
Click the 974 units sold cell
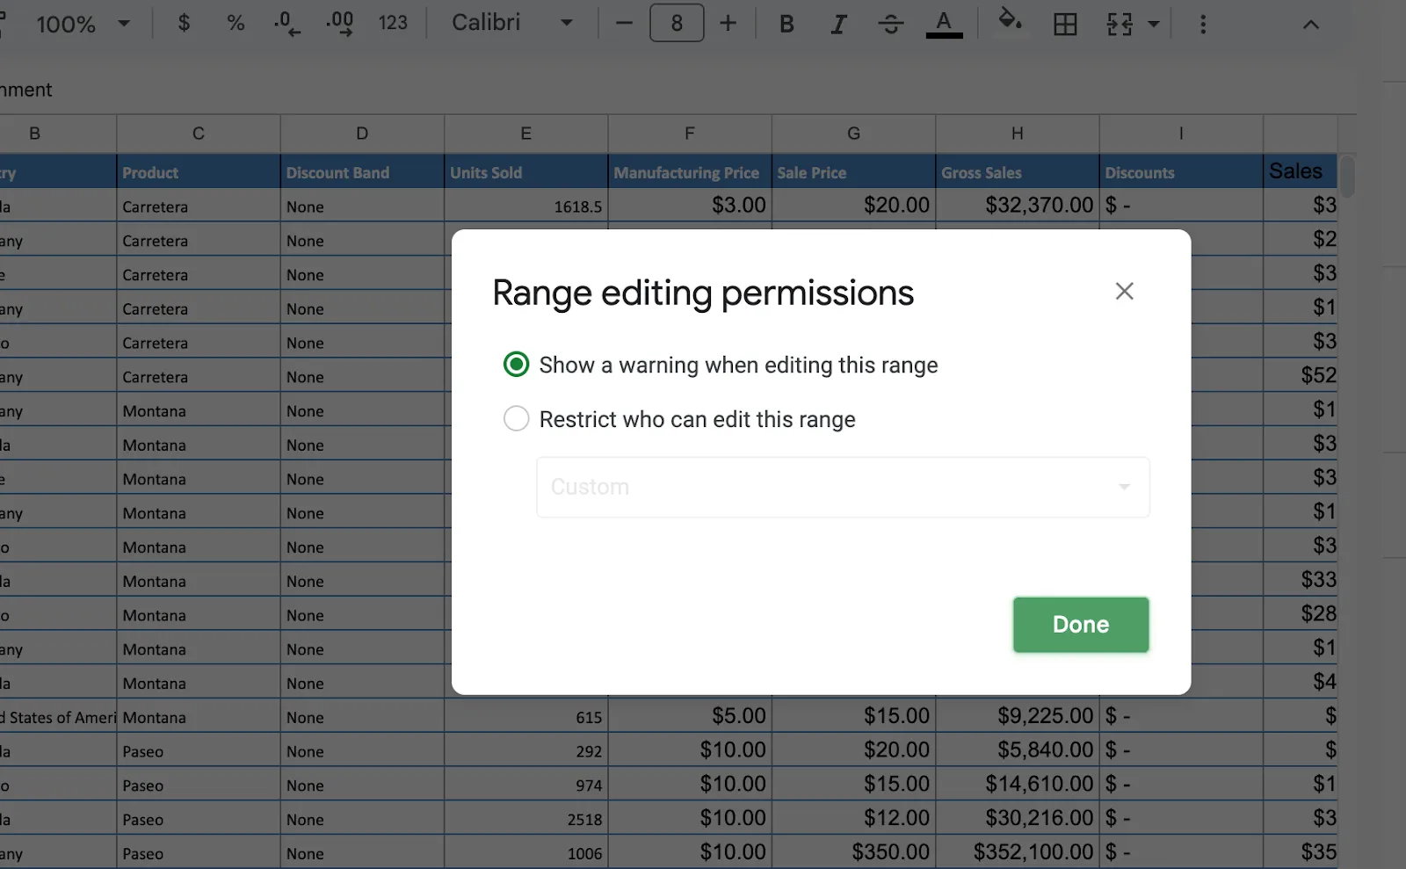[525, 784]
